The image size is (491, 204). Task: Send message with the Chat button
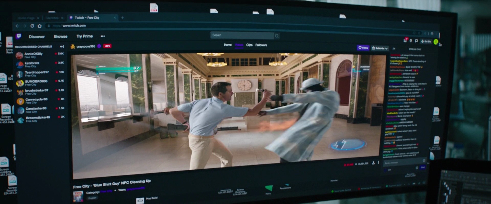click(x=422, y=167)
